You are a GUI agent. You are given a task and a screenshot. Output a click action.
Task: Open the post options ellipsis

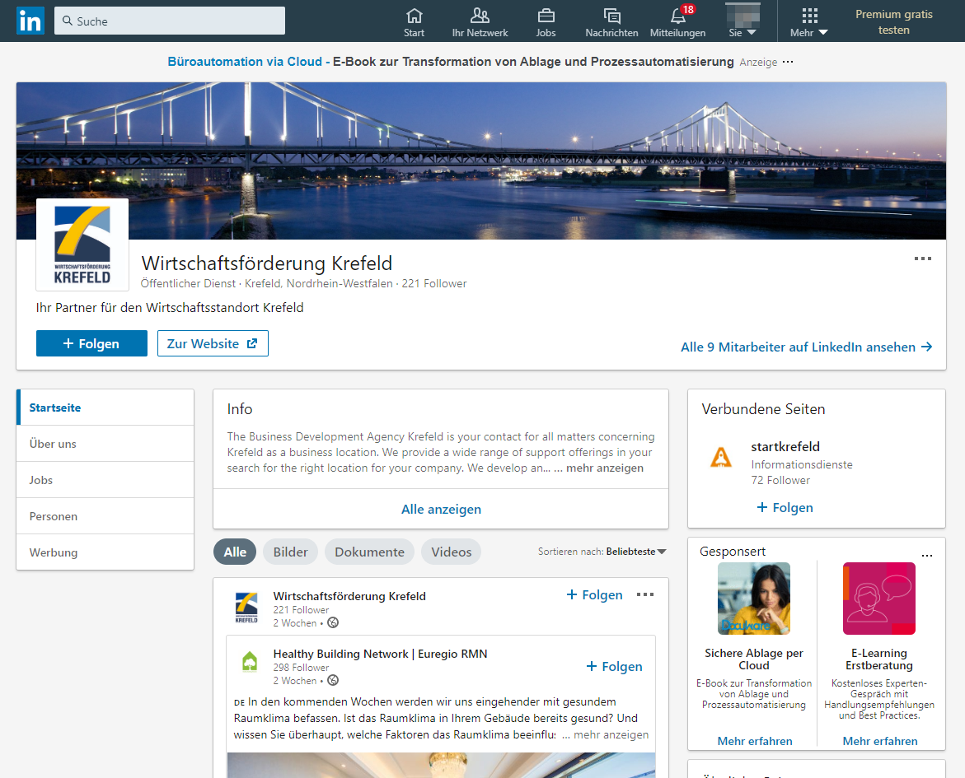point(645,594)
